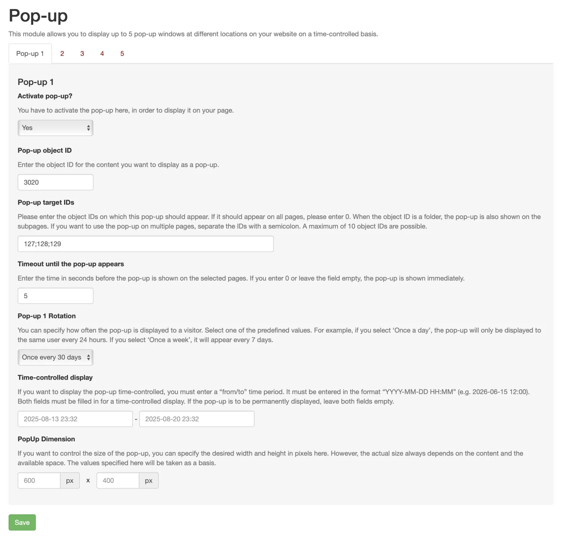Click the px unit beside the width field
562x542 pixels.
70,481
